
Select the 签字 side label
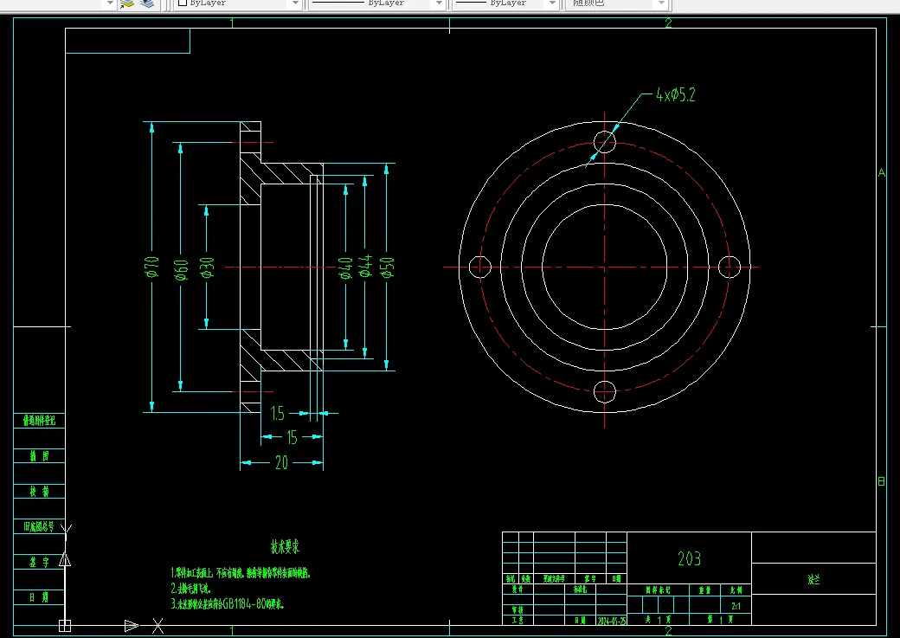pos(39,562)
